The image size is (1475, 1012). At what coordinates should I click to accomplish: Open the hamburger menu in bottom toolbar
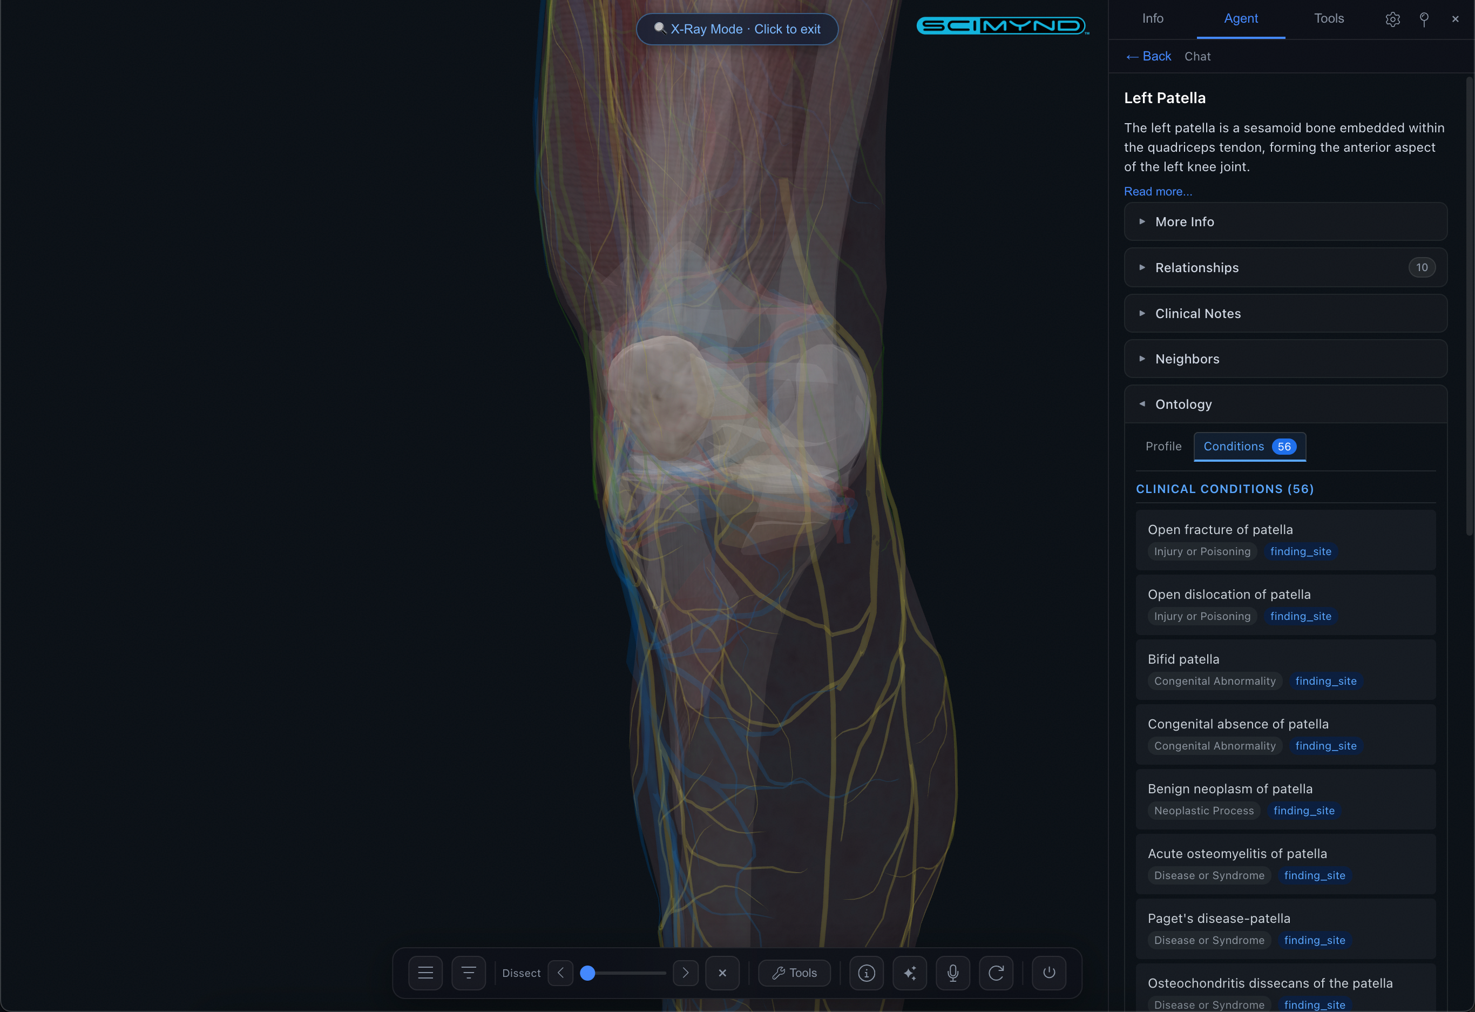(425, 973)
